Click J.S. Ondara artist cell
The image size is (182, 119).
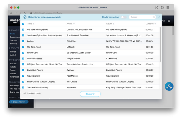coord(72,82)
